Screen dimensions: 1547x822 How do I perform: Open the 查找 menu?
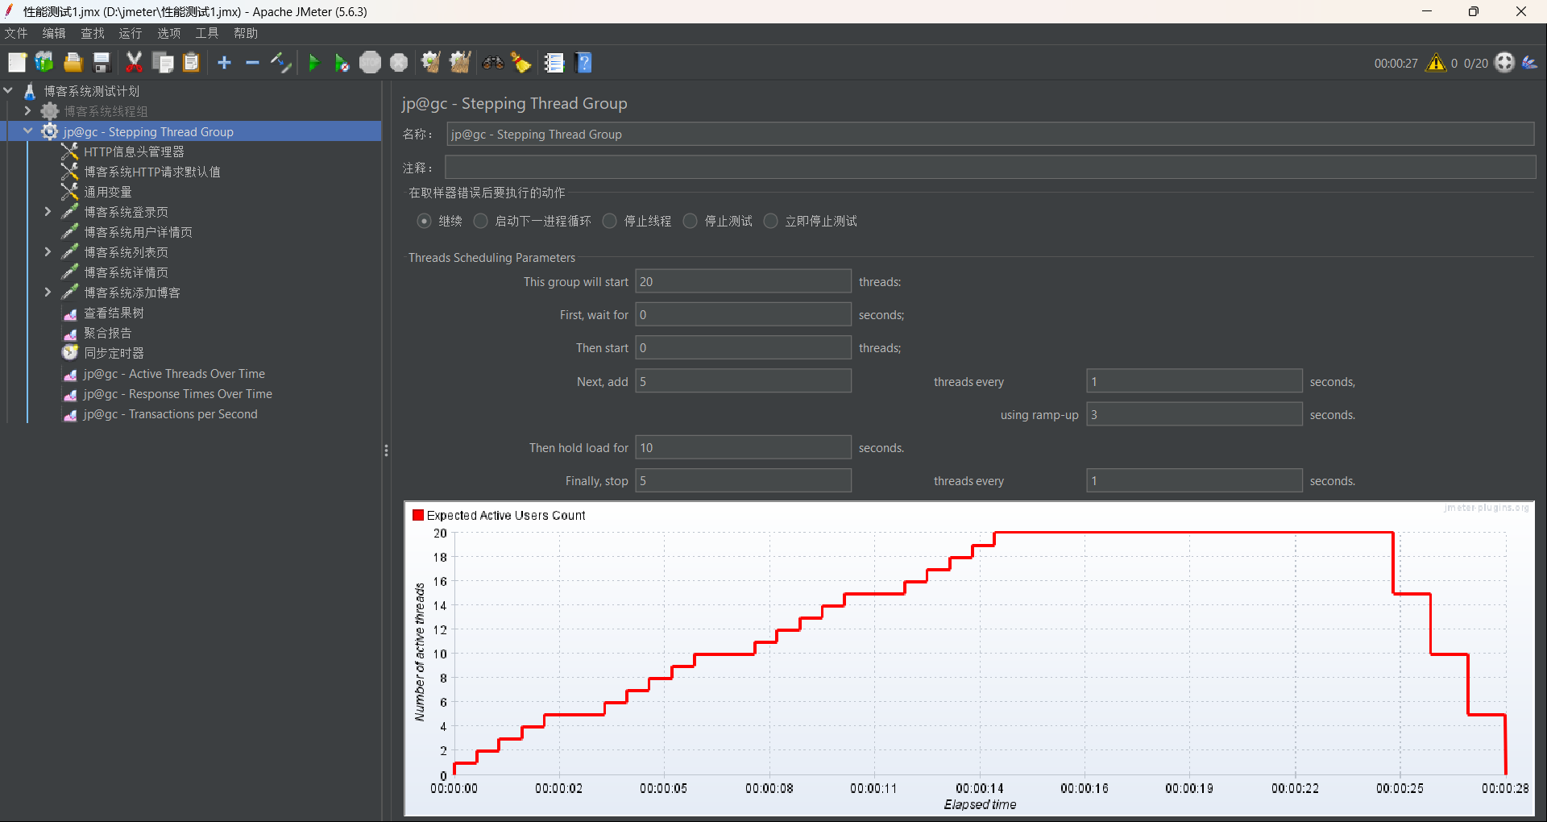click(x=93, y=33)
